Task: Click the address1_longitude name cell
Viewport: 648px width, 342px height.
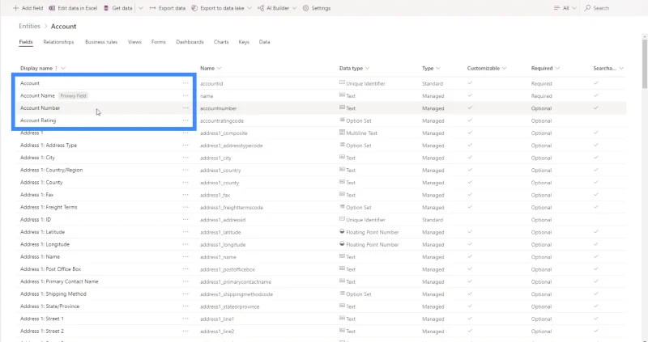Action: [223, 245]
